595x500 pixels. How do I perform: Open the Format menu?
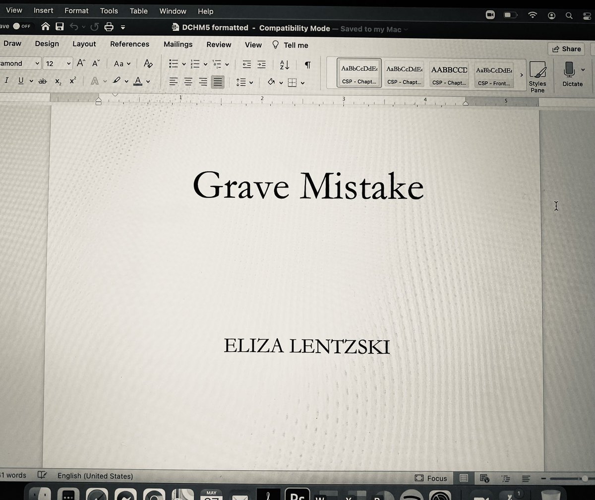click(x=76, y=10)
